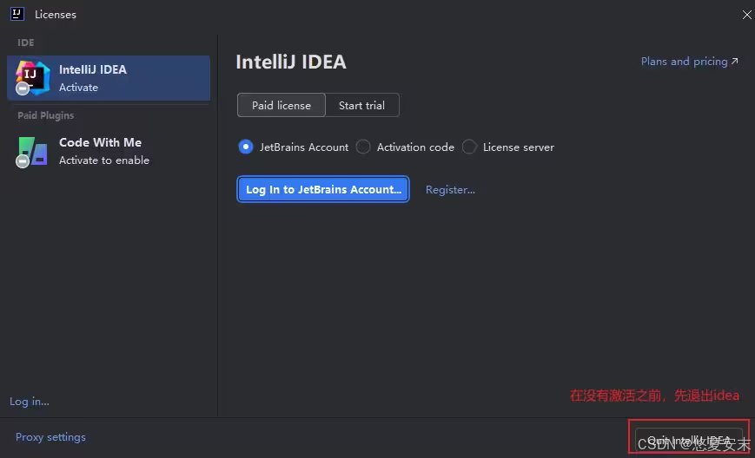The height and width of the screenshot is (458, 755).
Task: Switch to the Paid license tab
Action: 281,105
